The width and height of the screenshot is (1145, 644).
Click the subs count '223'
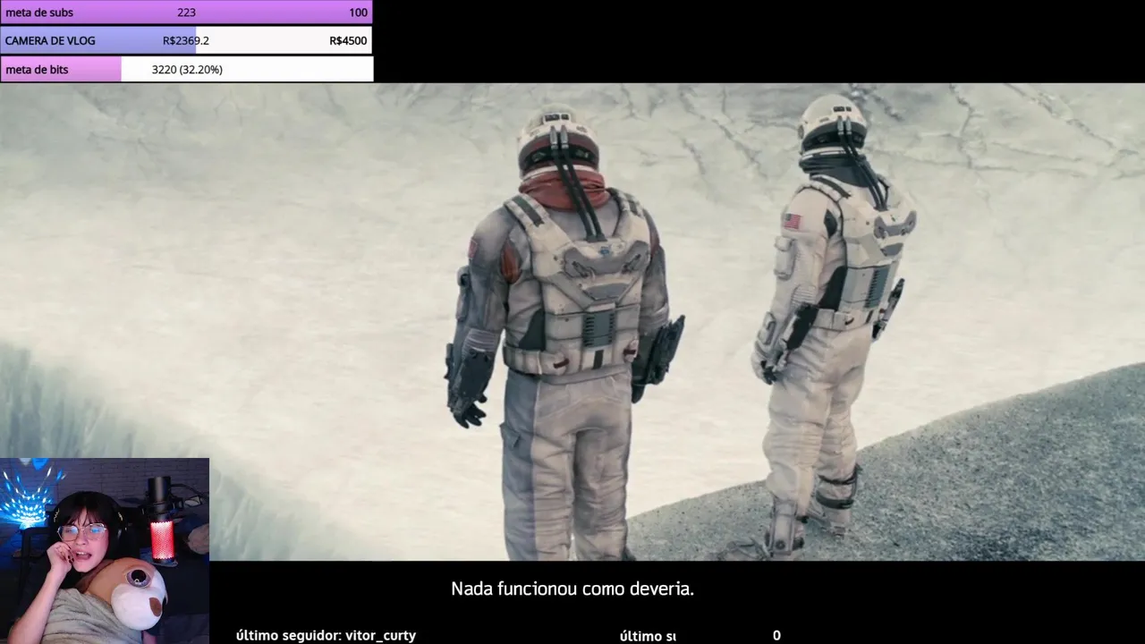pyautogui.click(x=186, y=13)
